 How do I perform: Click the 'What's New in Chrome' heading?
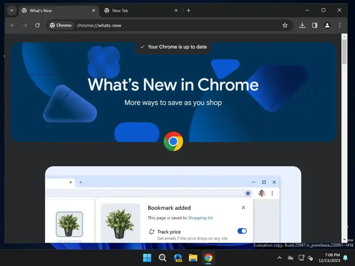click(173, 85)
